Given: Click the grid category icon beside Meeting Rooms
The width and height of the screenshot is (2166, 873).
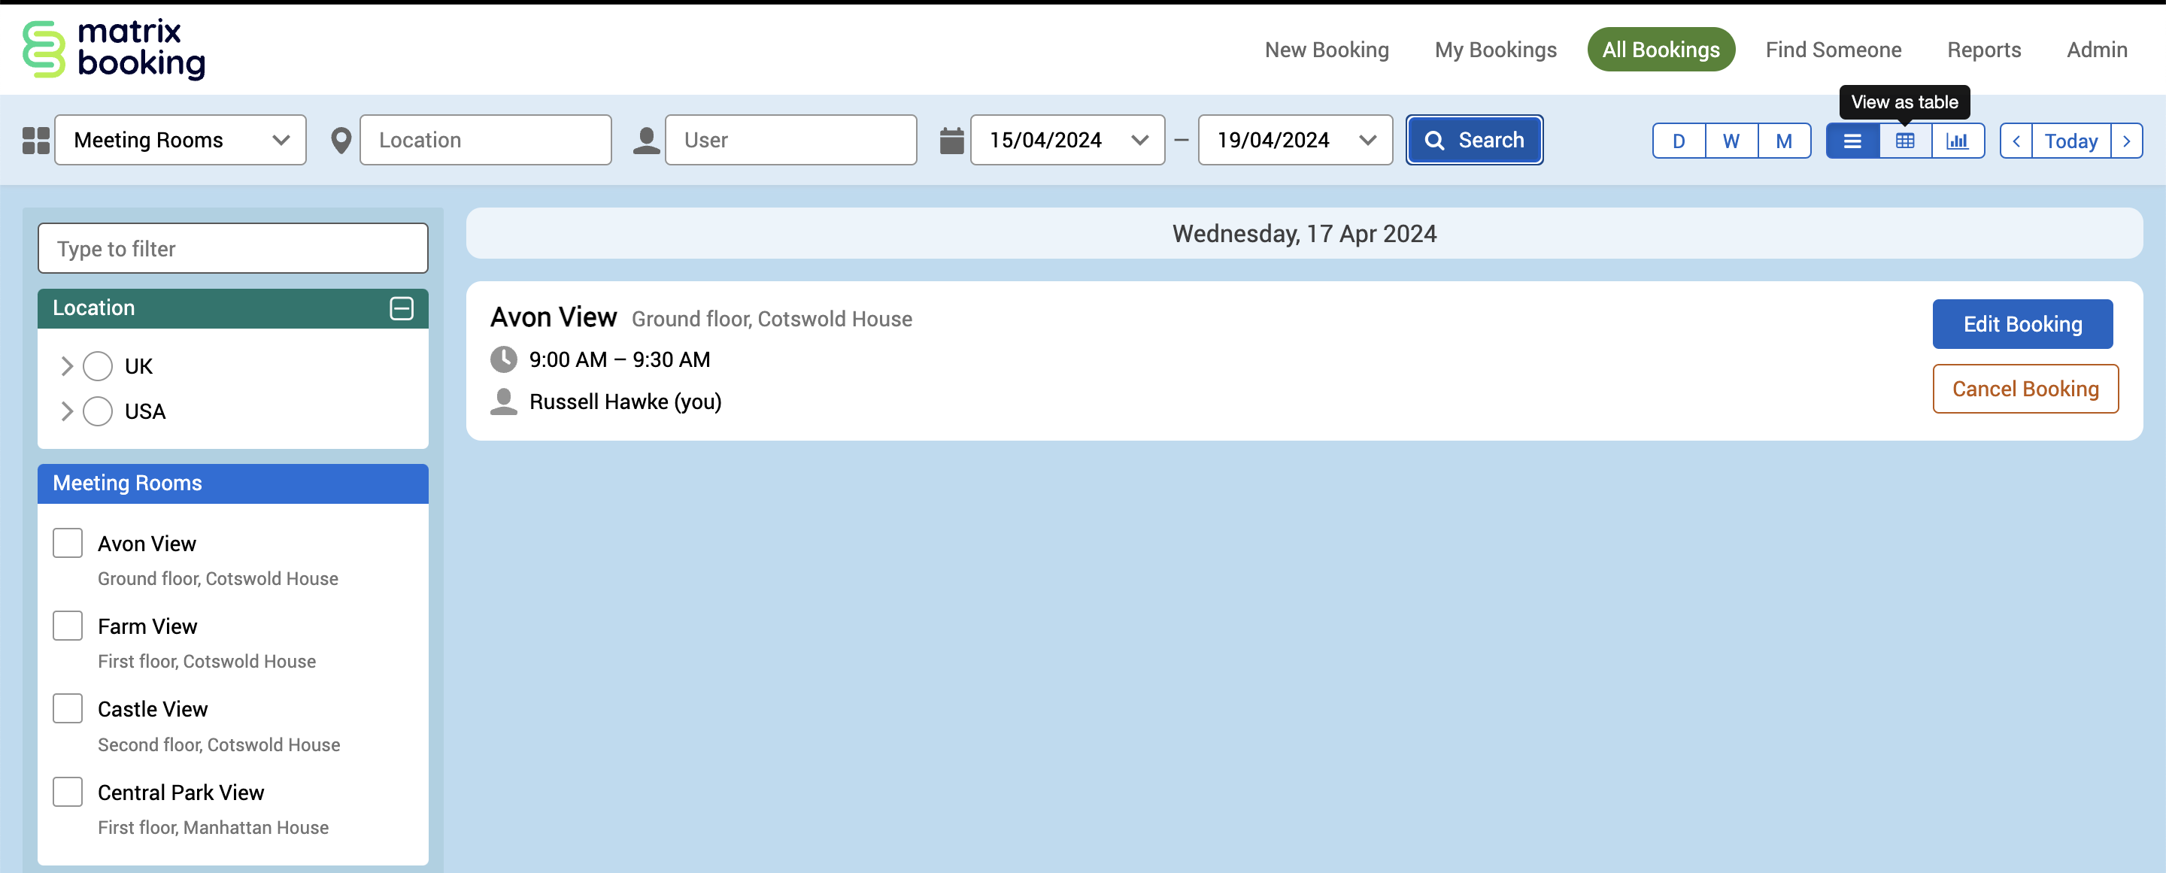Looking at the screenshot, I should [35, 141].
